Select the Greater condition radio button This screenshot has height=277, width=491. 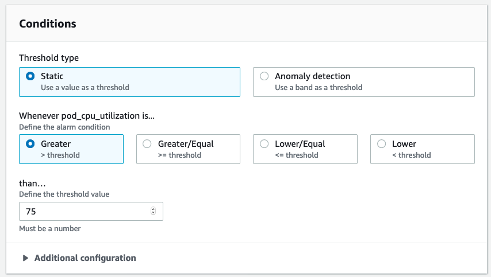[x=30, y=144]
